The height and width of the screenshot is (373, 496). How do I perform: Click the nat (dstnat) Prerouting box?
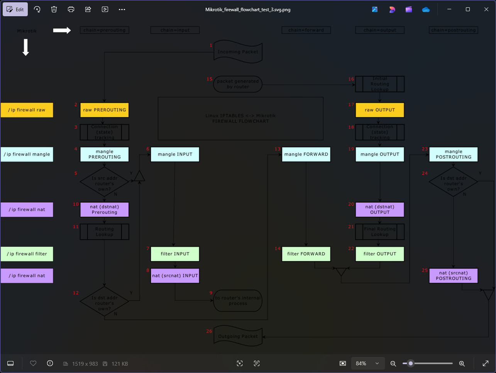(x=105, y=209)
